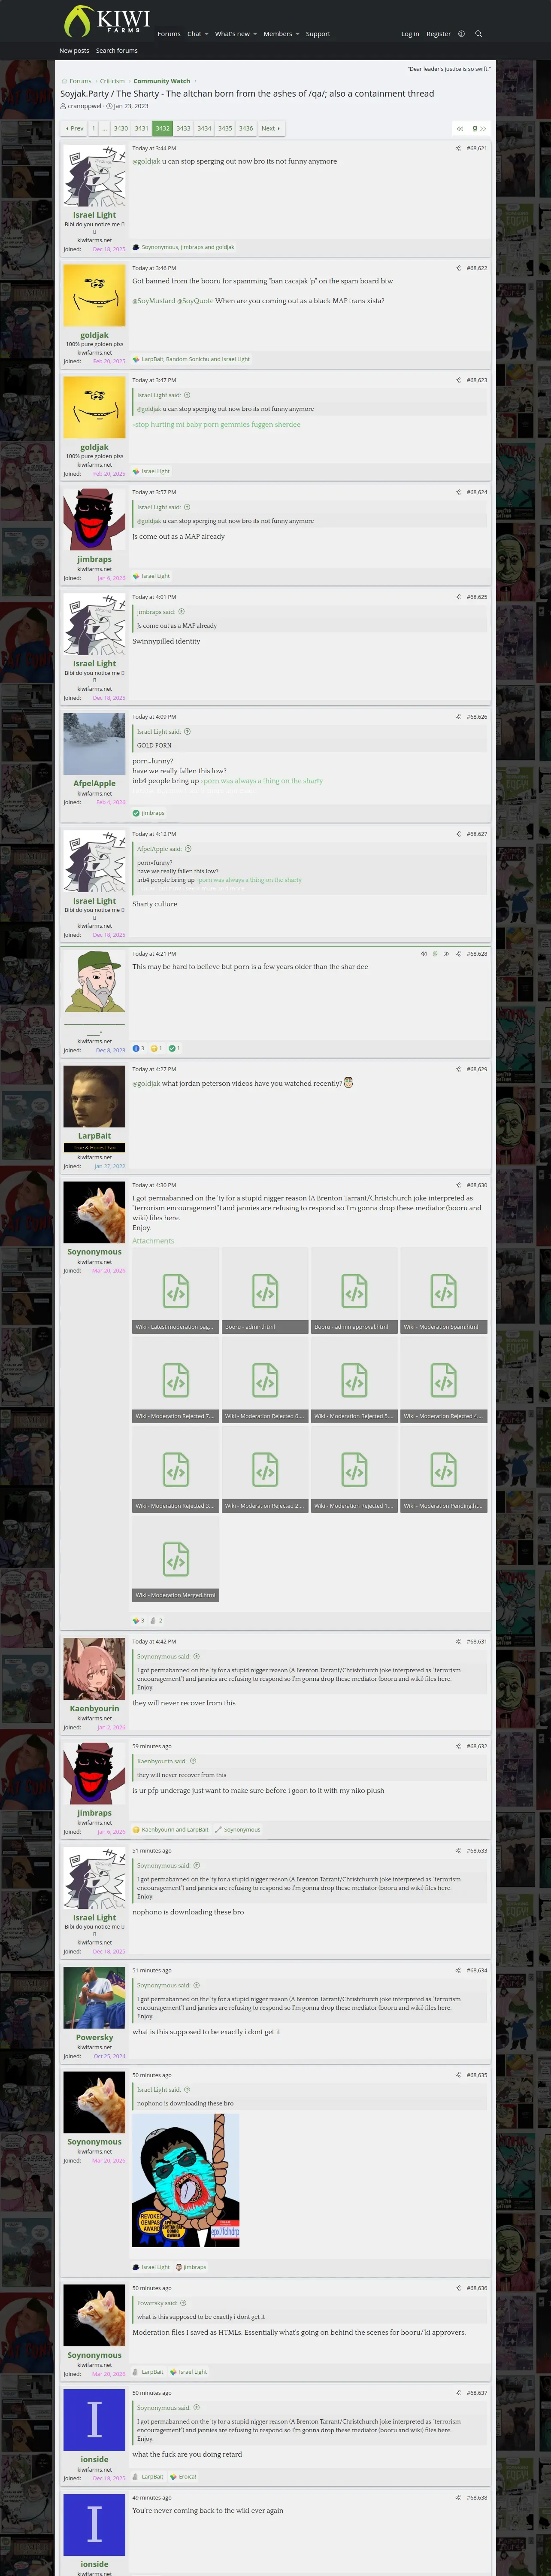Open the Criticism breadcrumb link
Screen dimensions: 551x2576
coord(112,81)
